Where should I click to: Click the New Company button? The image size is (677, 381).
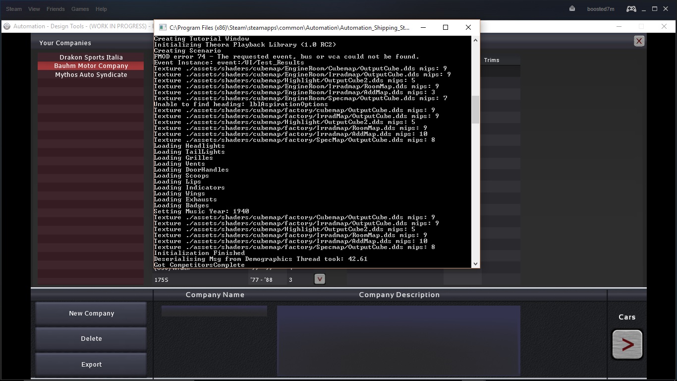pyautogui.click(x=91, y=314)
